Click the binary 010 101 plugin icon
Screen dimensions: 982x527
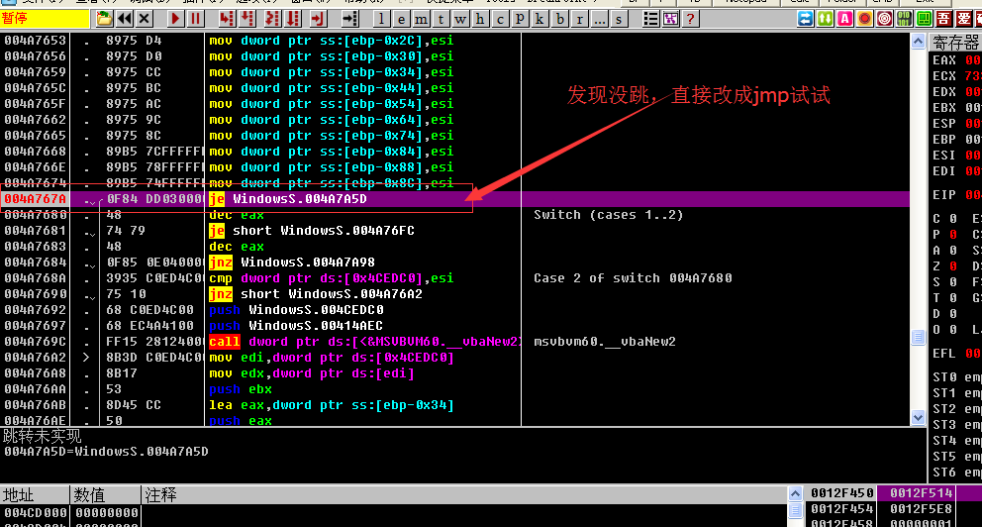pyautogui.click(x=904, y=19)
